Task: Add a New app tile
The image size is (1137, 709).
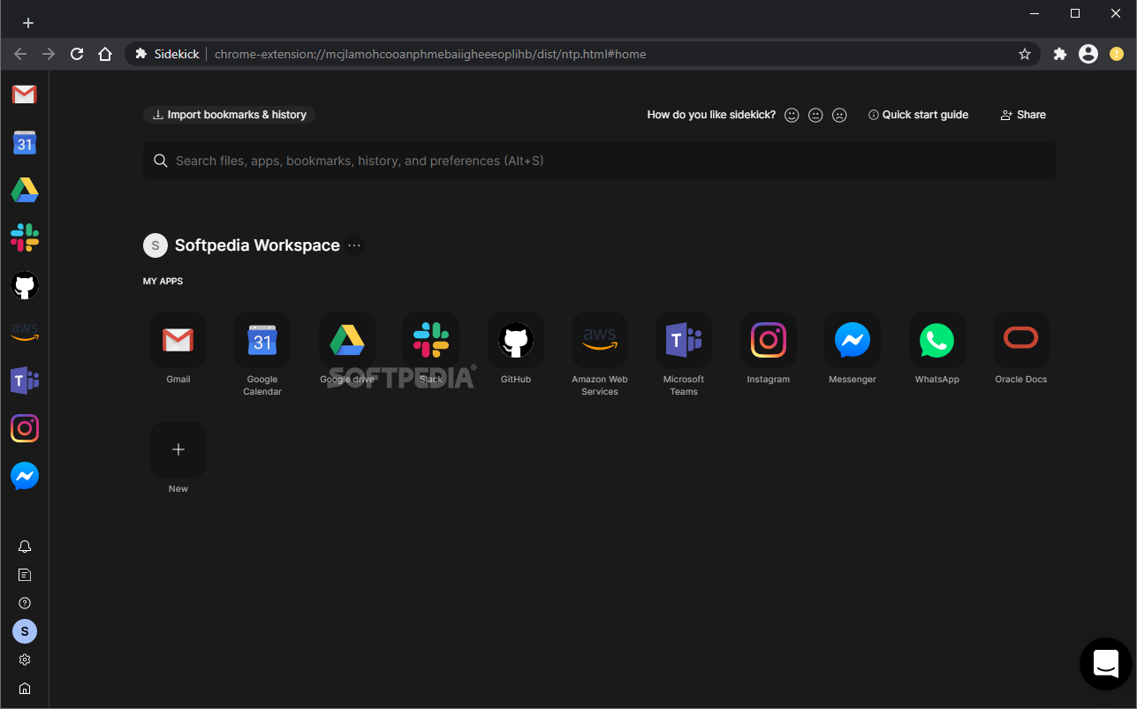Action: pos(178,449)
